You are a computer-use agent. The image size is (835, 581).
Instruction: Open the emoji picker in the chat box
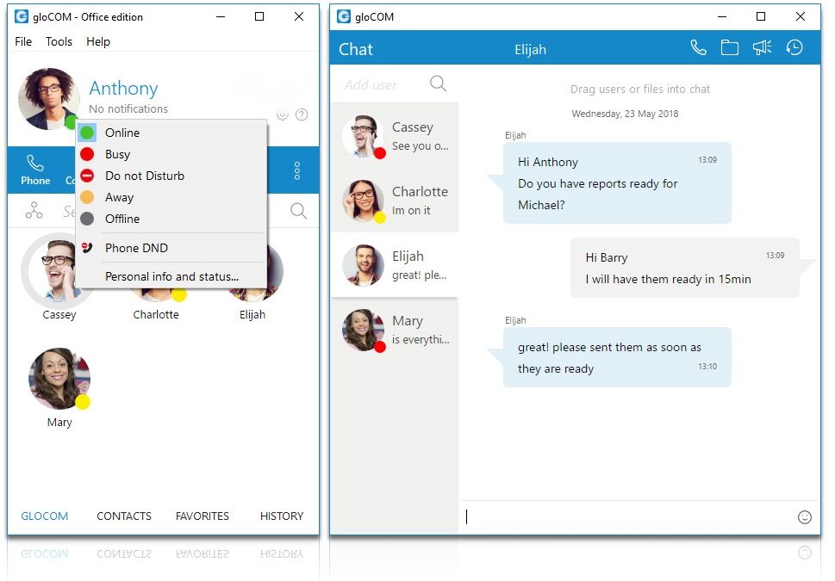pos(805,517)
